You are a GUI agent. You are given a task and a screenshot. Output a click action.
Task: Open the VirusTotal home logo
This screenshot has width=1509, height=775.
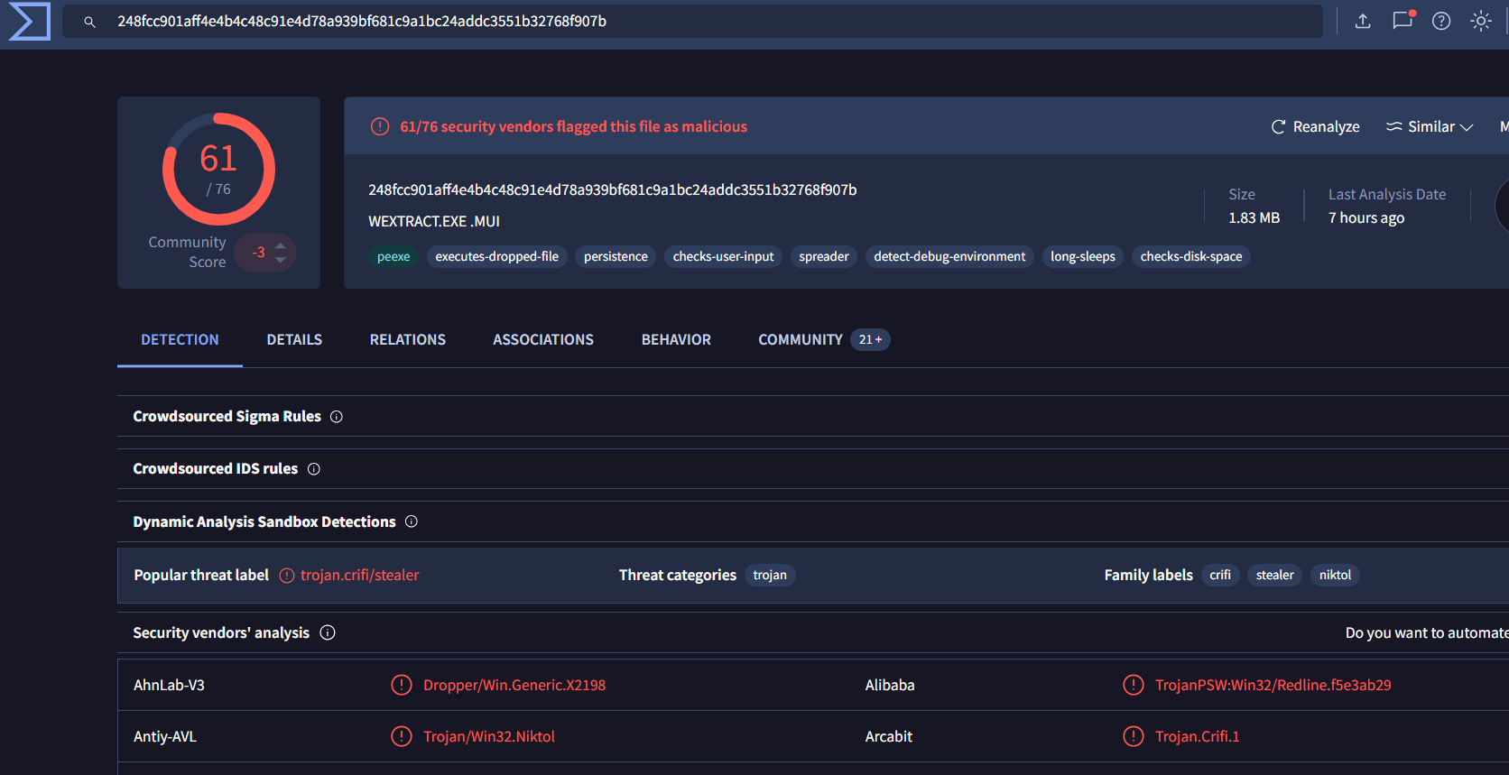[x=29, y=22]
